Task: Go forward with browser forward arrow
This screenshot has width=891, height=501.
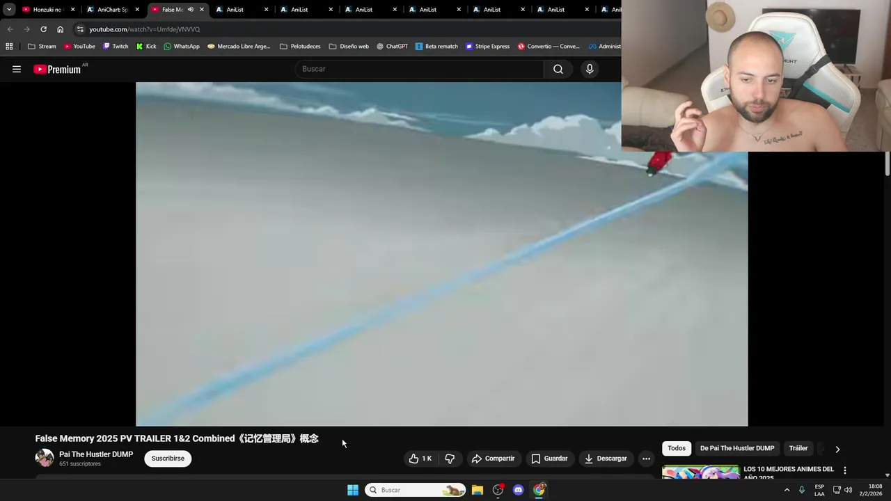Action: coord(26,29)
